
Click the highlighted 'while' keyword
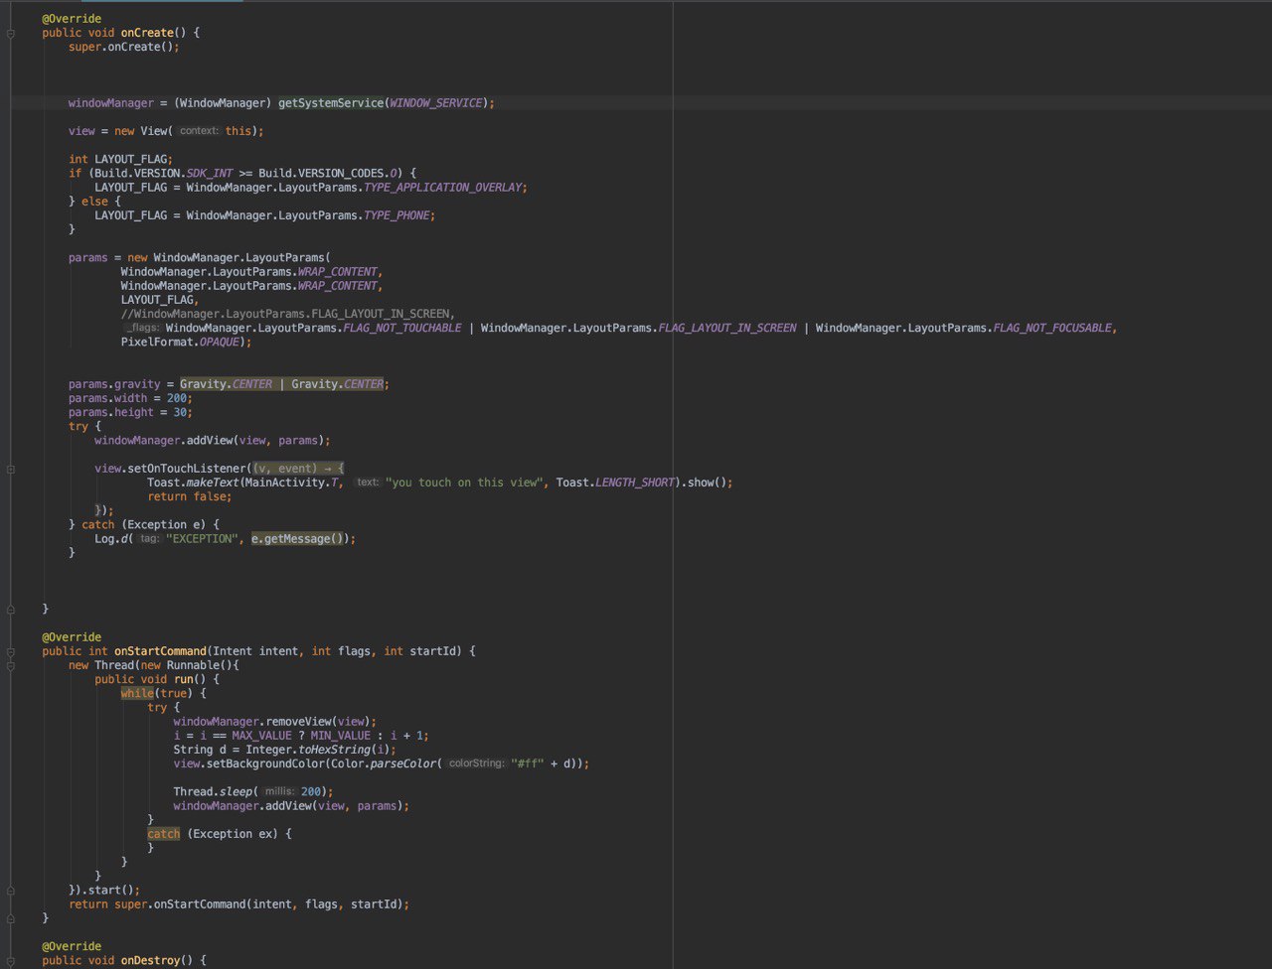click(137, 694)
